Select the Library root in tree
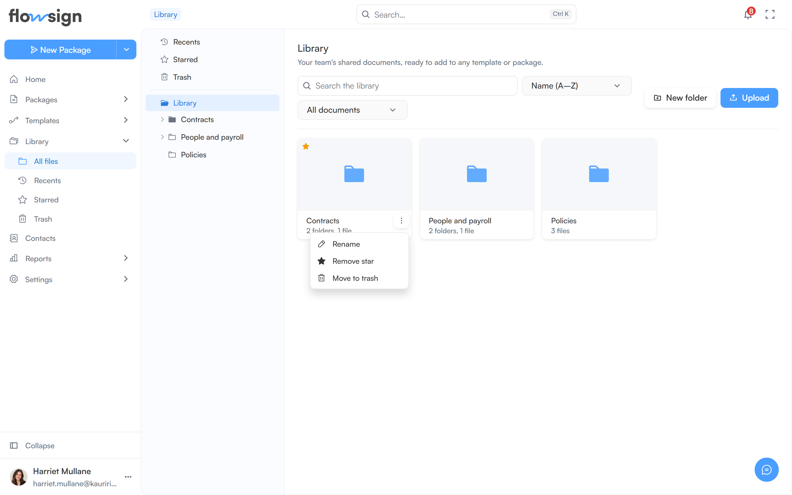 click(x=212, y=103)
